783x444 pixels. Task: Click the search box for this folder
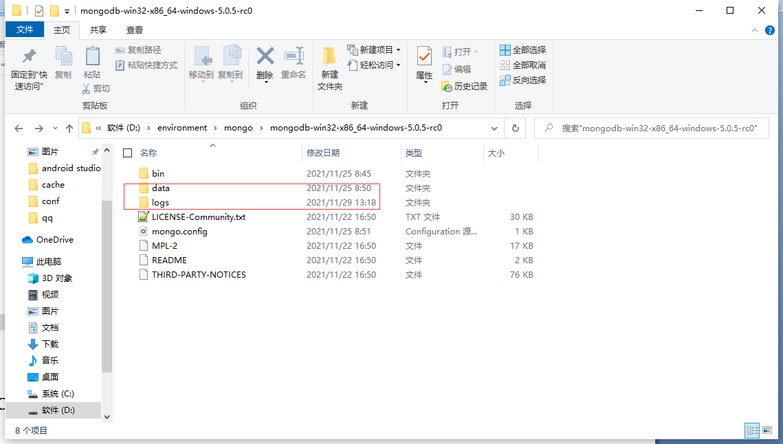[651, 129]
